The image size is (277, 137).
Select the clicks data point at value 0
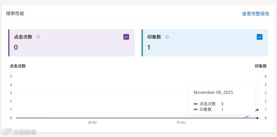click(x=257, y=118)
